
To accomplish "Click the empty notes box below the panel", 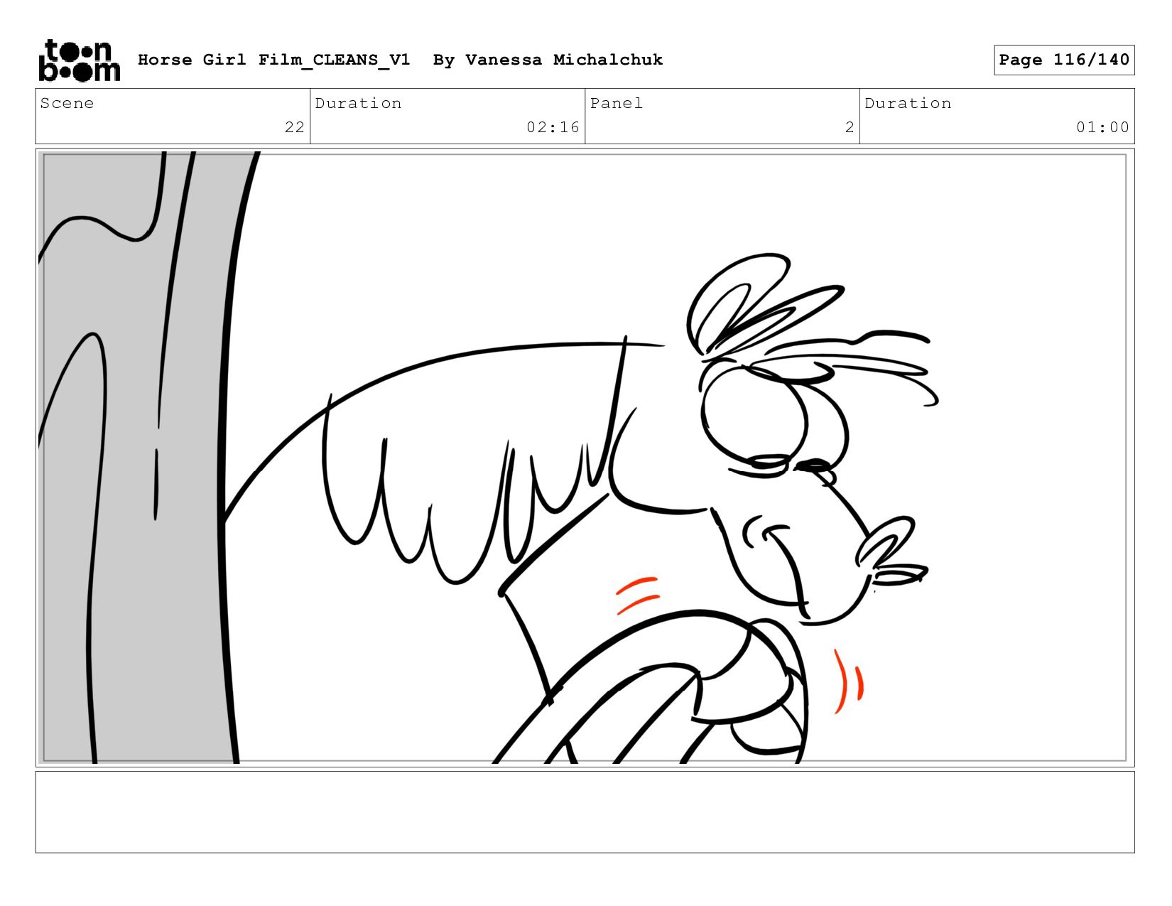I will click(585, 812).
